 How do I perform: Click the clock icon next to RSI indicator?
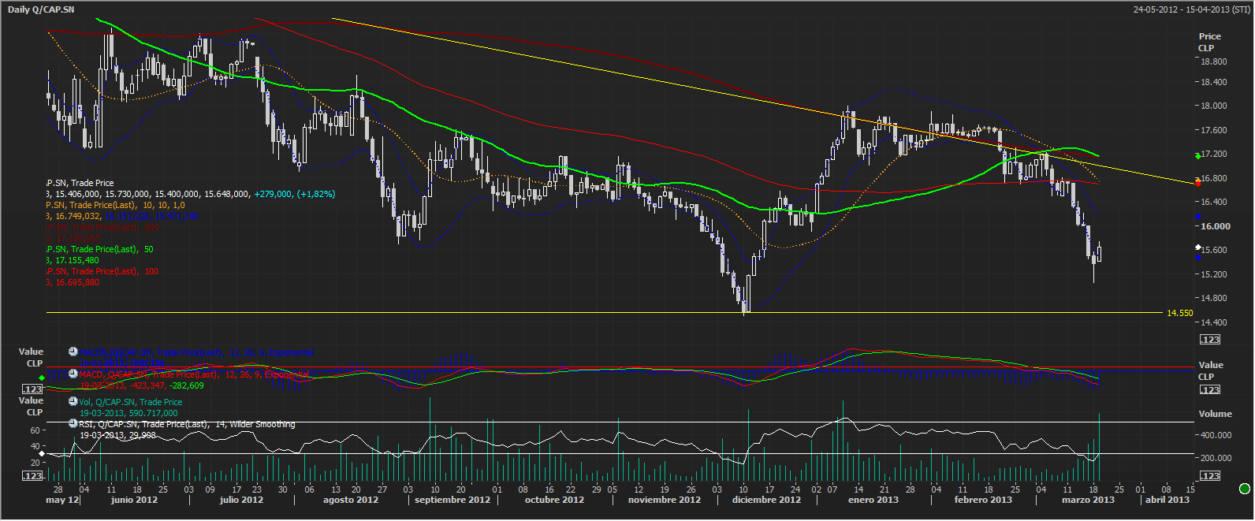pyautogui.click(x=73, y=423)
